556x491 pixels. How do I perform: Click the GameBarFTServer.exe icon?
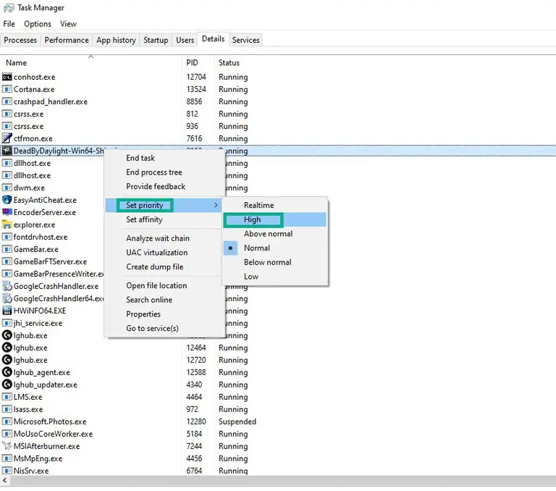(x=7, y=261)
